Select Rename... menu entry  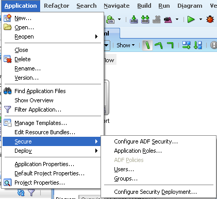[x=53, y=68]
